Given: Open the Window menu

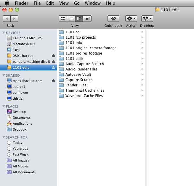Looking at the screenshot, I should [93, 3].
